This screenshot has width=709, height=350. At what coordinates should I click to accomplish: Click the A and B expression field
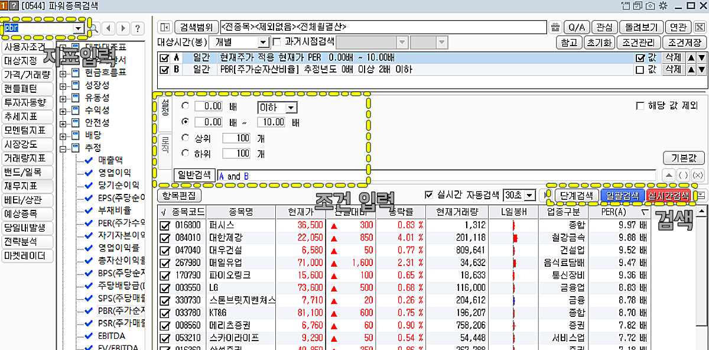(436, 176)
